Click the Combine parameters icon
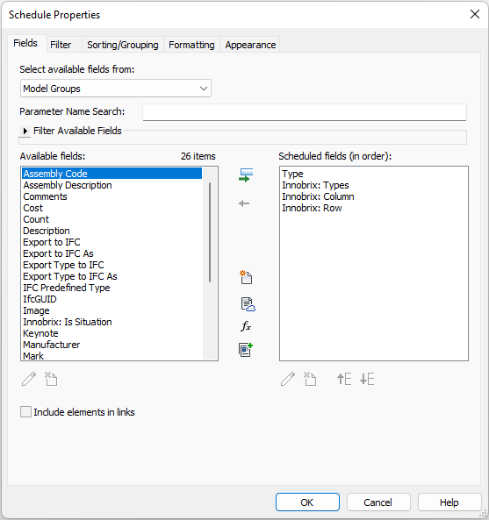This screenshot has height=520, width=489. click(x=246, y=350)
